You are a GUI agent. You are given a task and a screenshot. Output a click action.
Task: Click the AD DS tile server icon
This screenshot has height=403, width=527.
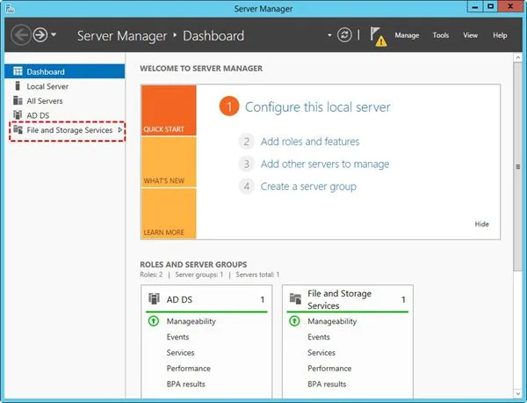click(154, 298)
